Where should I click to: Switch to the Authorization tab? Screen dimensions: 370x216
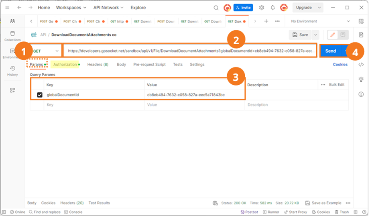click(65, 65)
